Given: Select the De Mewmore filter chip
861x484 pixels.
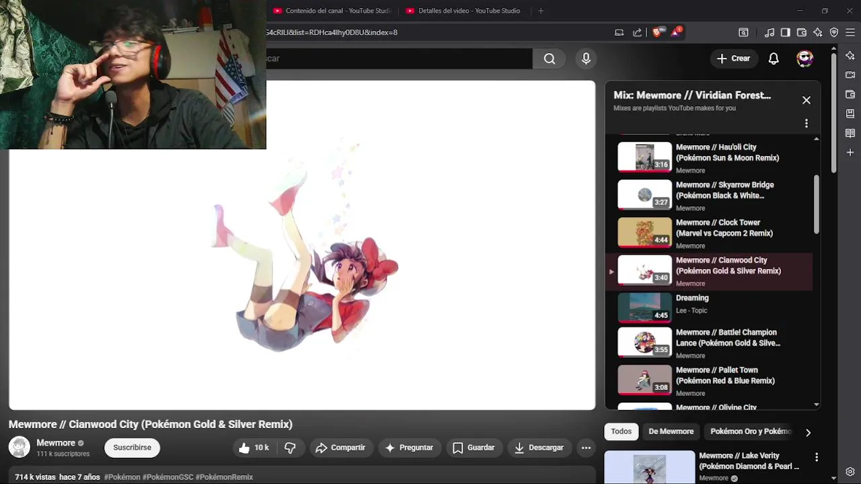Looking at the screenshot, I should pos(671,432).
